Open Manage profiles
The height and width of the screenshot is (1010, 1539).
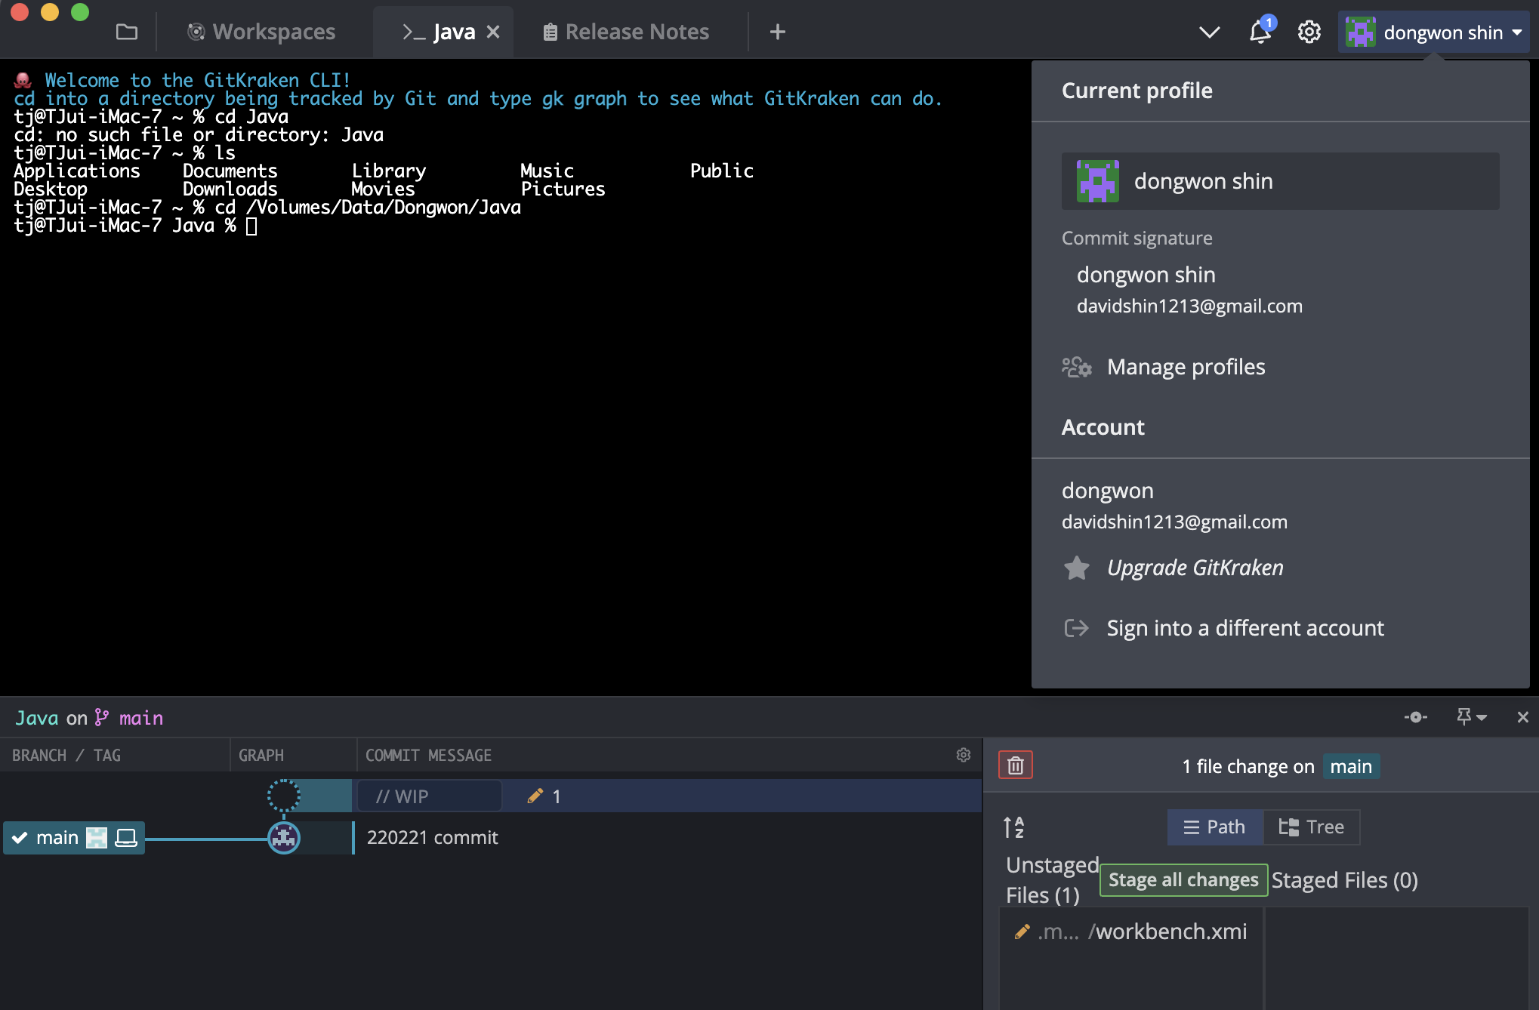click(x=1186, y=367)
